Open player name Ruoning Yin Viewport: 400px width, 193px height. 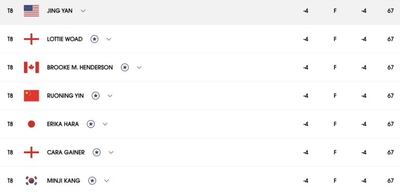65,96
